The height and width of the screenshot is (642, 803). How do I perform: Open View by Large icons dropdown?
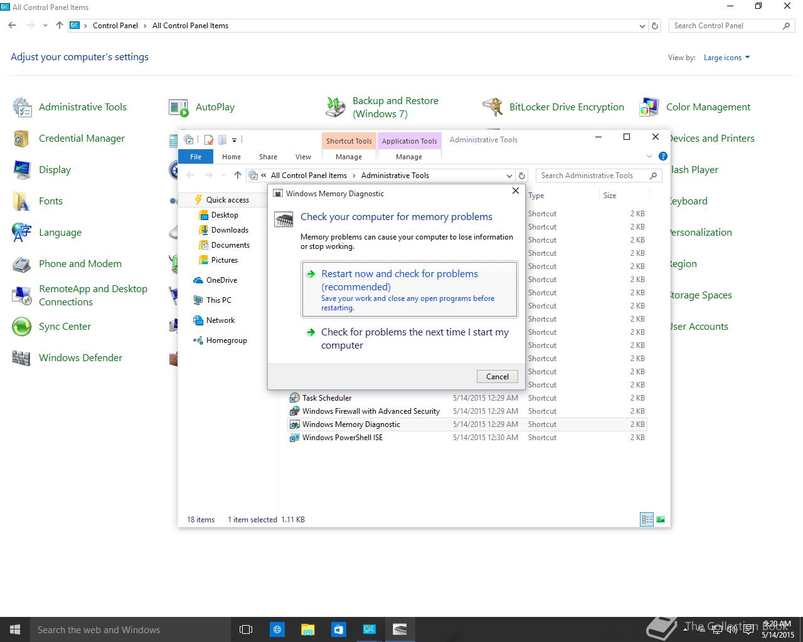coord(726,58)
